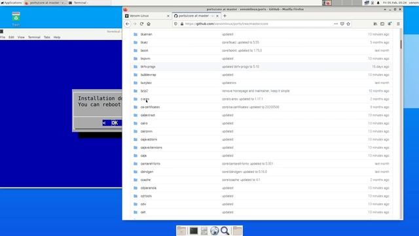Image resolution: width=419 pixels, height=236 pixels.
Task: Open Edit menu in Terminal window
Action: 11,37
